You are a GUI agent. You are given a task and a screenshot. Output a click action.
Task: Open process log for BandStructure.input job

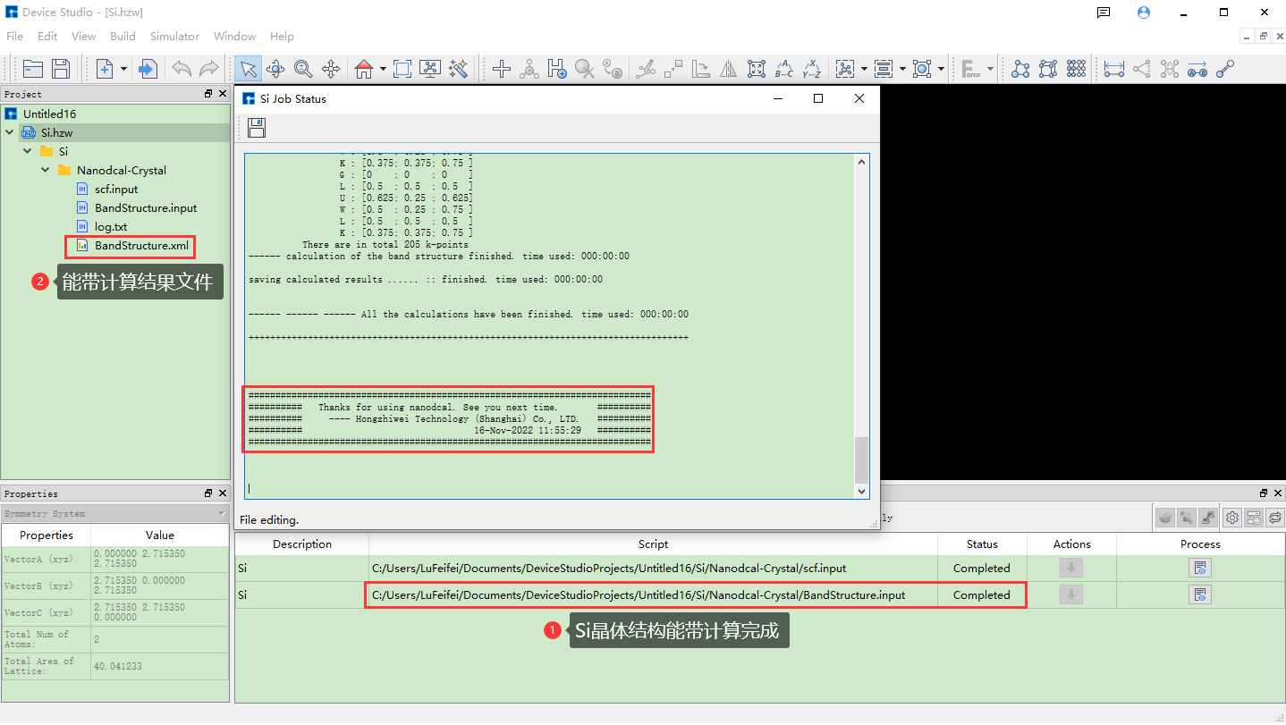point(1199,594)
